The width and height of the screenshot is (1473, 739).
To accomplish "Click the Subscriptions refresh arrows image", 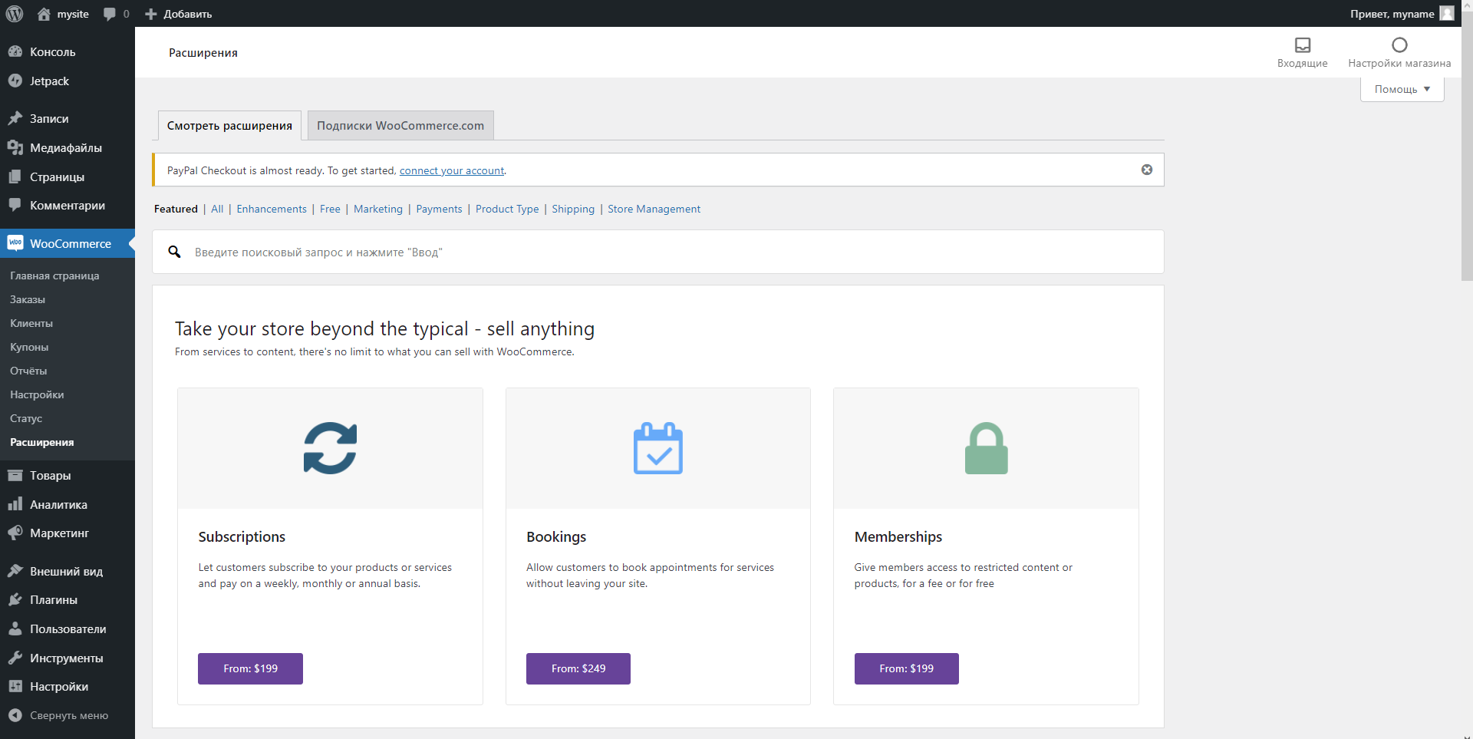I will click(x=330, y=448).
